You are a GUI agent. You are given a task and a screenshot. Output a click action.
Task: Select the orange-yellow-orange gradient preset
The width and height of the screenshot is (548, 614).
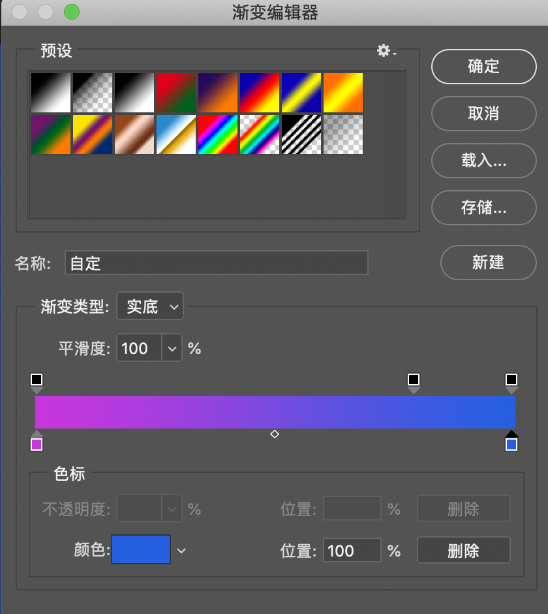[343, 93]
